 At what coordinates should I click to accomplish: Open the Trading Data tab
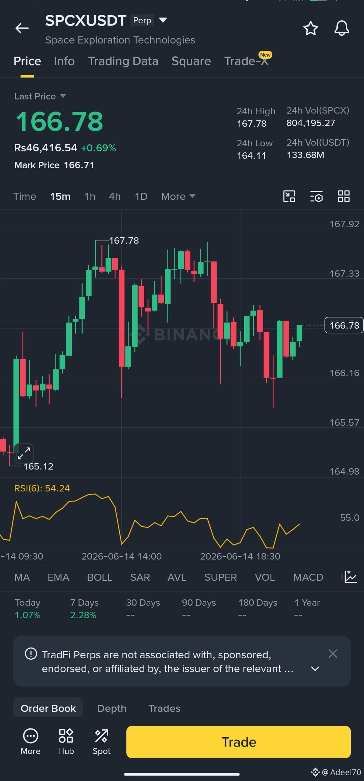(x=123, y=61)
